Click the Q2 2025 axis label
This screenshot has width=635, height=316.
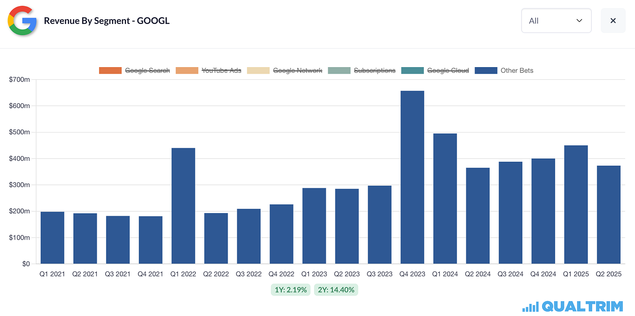(x=608, y=274)
